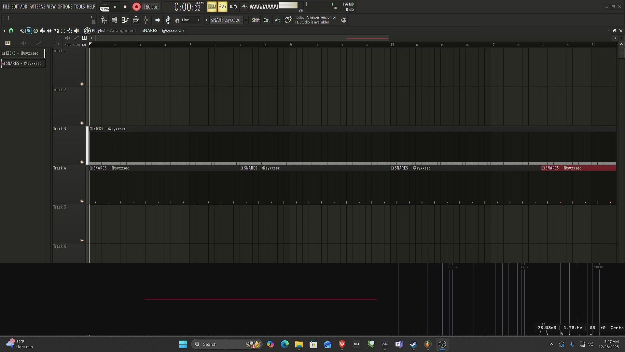Image resolution: width=625 pixels, height=352 pixels.
Task: Click the record button in transport controls
Action: tap(136, 7)
